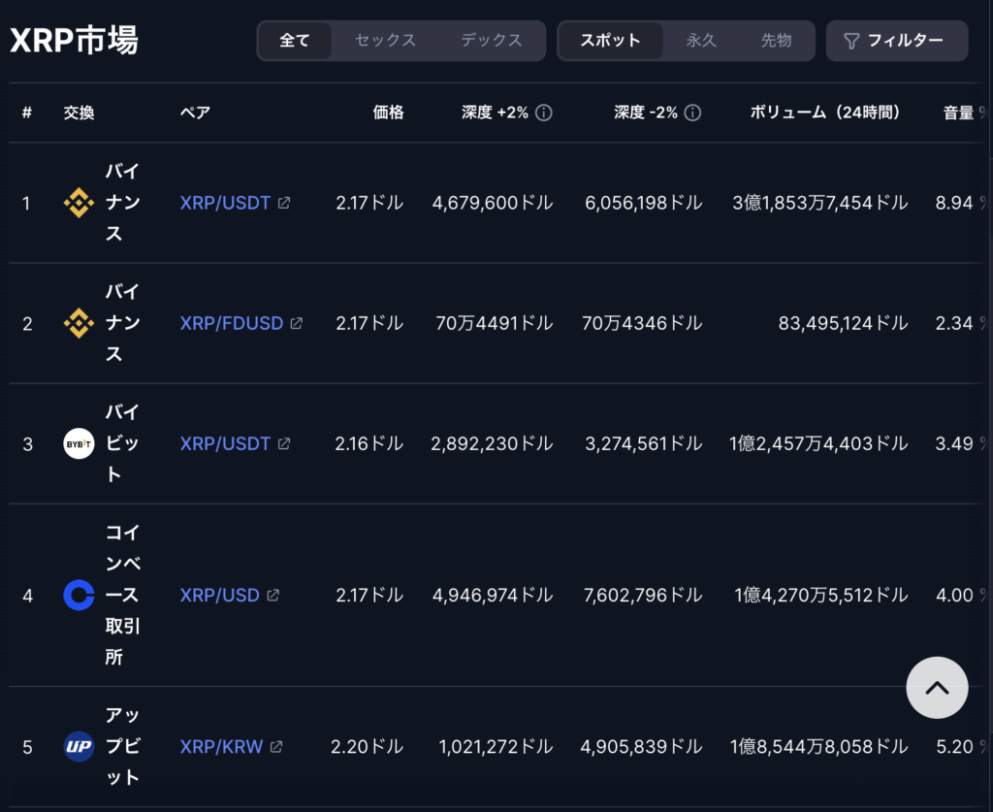The width and height of the screenshot is (993, 812).
Task: Click the 3.49 volume percent value
Action: [x=954, y=443]
